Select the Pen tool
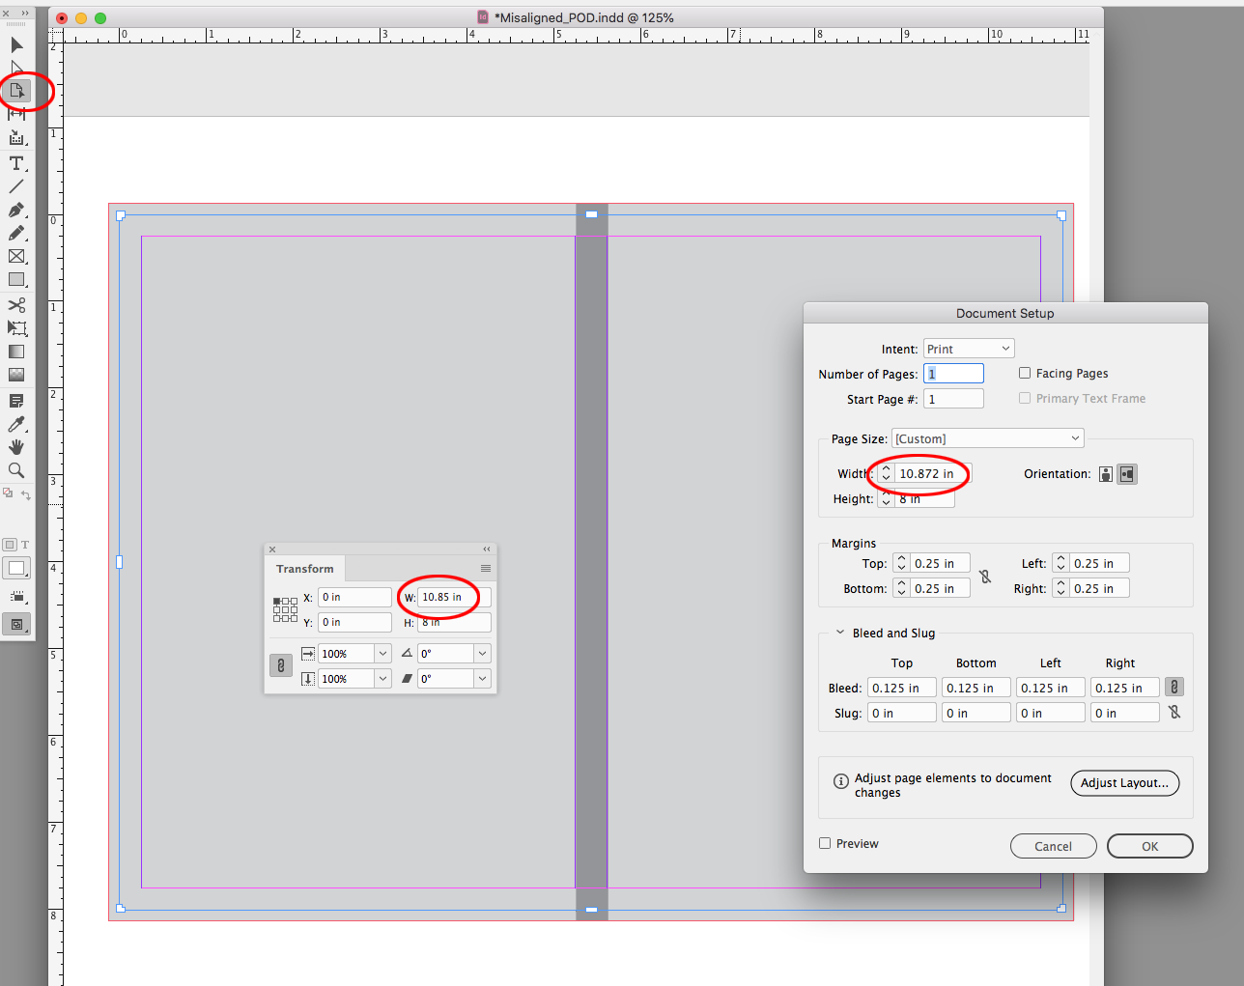This screenshot has width=1244, height=986. point(15,211)
